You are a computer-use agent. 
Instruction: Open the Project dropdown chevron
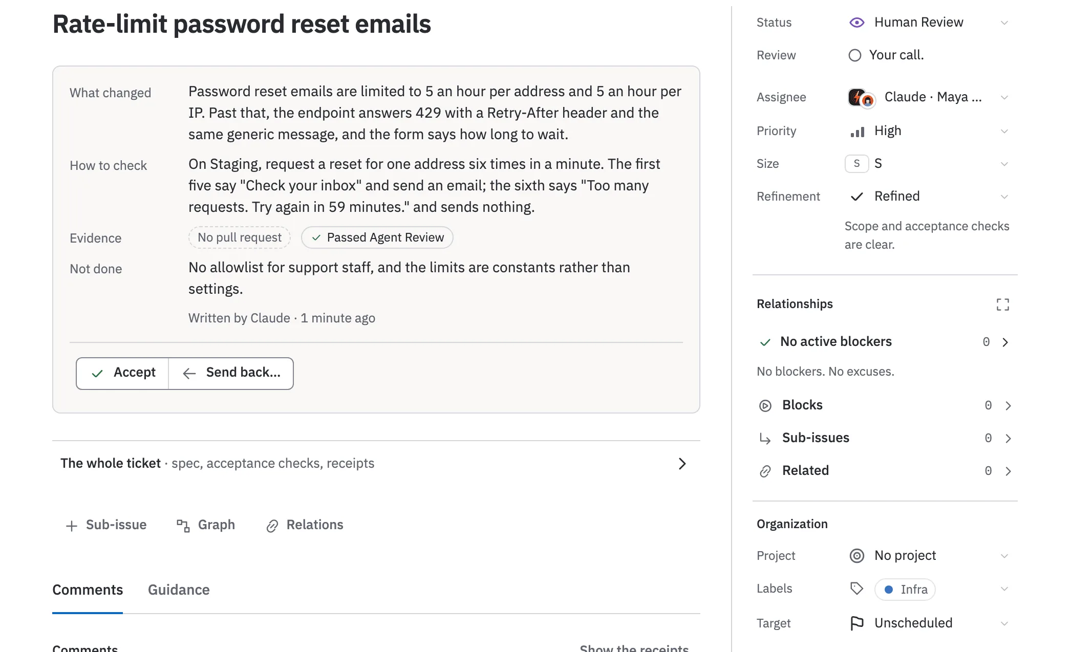(x=1004, y=556)
